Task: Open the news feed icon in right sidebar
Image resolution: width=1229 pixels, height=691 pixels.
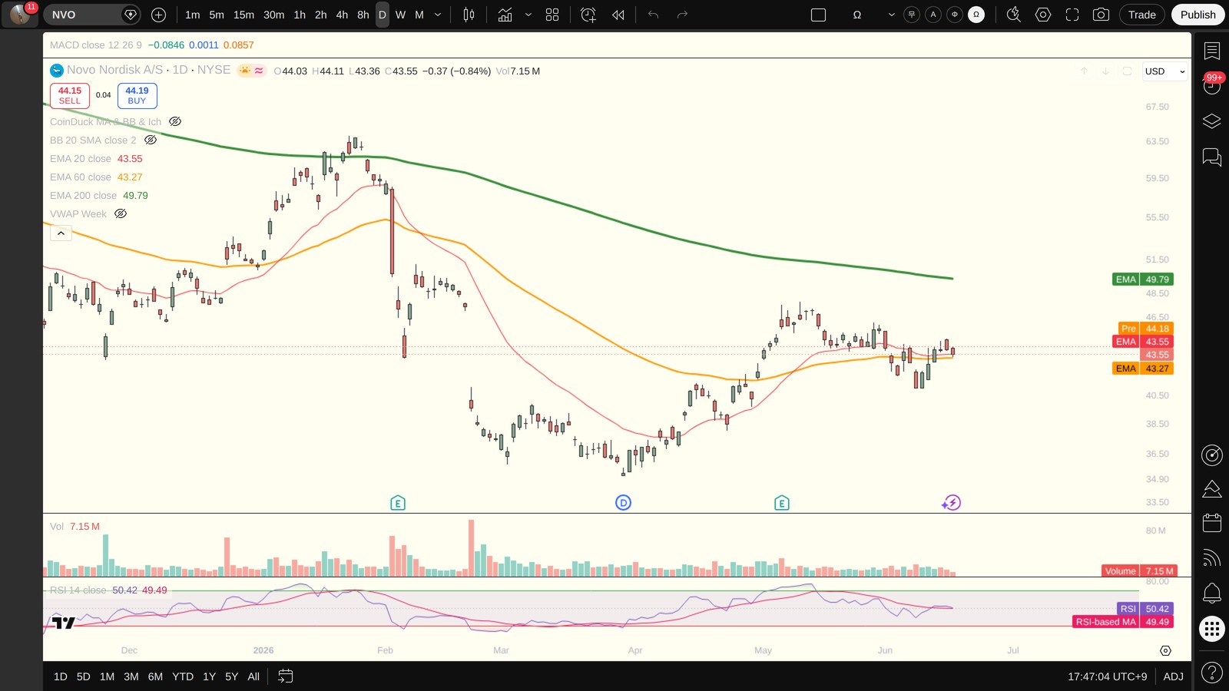Action: coord(1212,557)
